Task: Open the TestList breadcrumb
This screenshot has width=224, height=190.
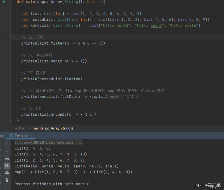Action: [20, 128]
